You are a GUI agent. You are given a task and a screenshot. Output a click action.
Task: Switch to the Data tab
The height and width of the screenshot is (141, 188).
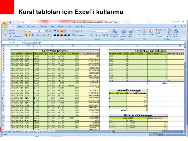tap(52, 26)
